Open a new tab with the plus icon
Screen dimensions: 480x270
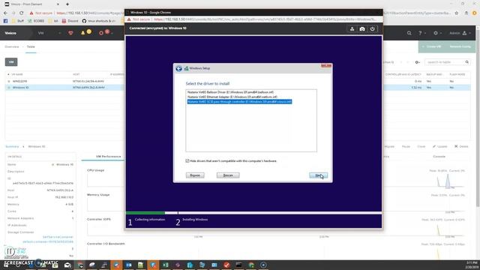click(67, 4)
